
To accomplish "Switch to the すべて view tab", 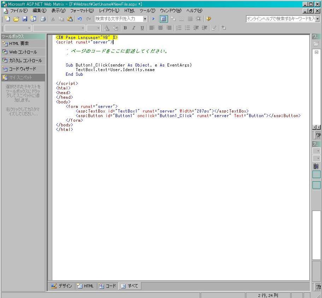I will coord(130,286).
